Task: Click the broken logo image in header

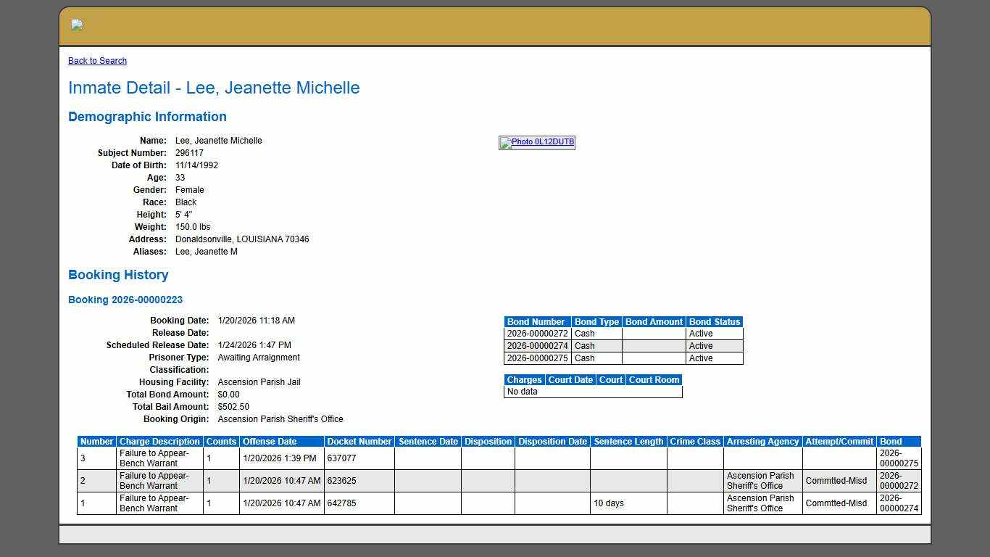Action: click(77, 25)
